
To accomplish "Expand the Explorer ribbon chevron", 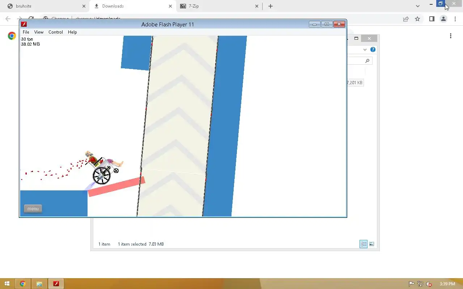I will [365, 49].
